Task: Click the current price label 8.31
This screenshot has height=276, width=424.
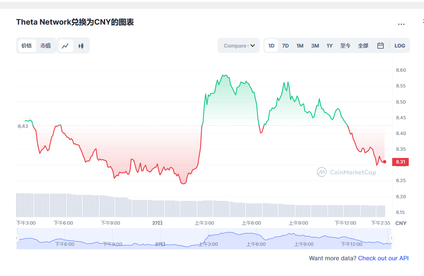Action: tap(401, 162)
